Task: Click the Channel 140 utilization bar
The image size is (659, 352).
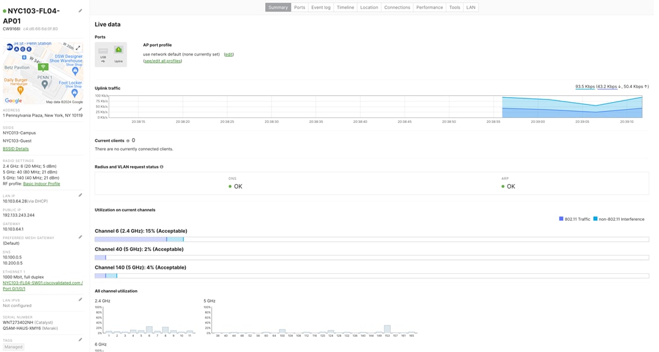Action: point(372,276)
